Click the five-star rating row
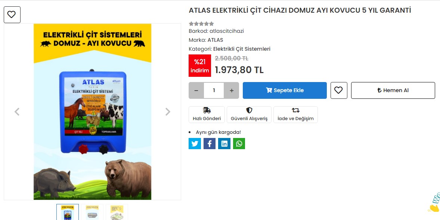The height and width of the screenshot is (220, 440). tap(201, 23)
